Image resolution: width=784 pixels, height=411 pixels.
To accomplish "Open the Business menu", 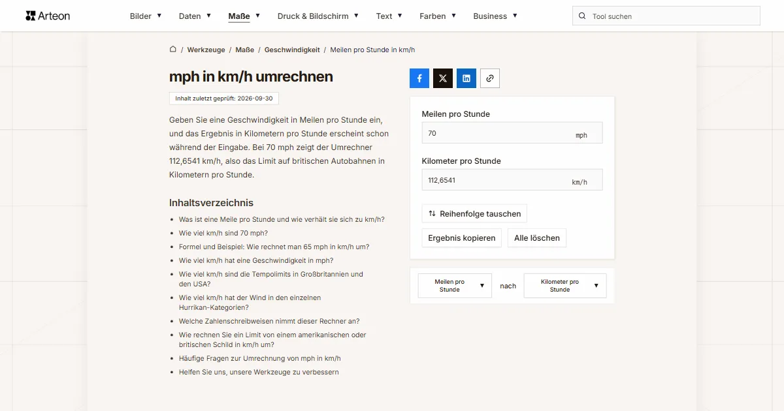I will coord(495,16).
